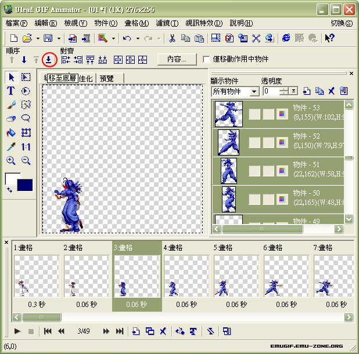Select the Eyedropper tool
The width and height of the screenshot is (359, 354).
[11, 147]
